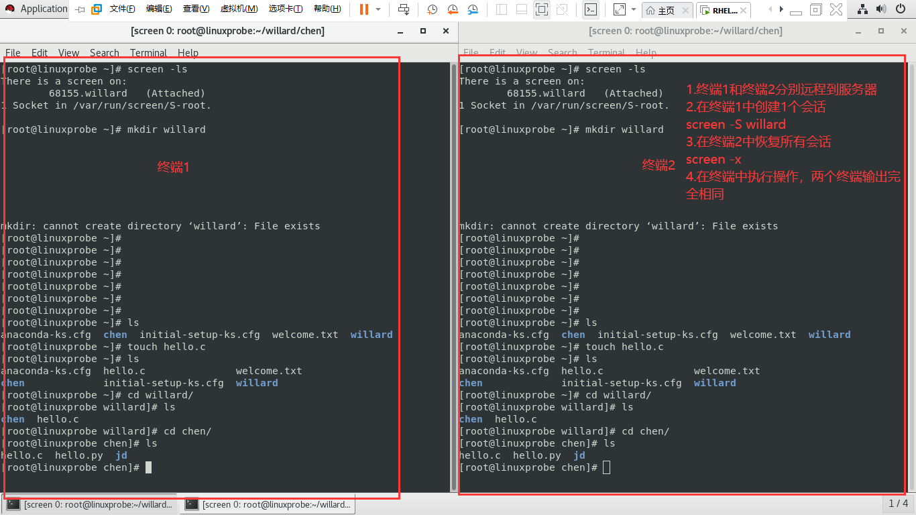Open the 帮助(H) menu
This screenshot has width=916, height=515.
click(327, 9)
